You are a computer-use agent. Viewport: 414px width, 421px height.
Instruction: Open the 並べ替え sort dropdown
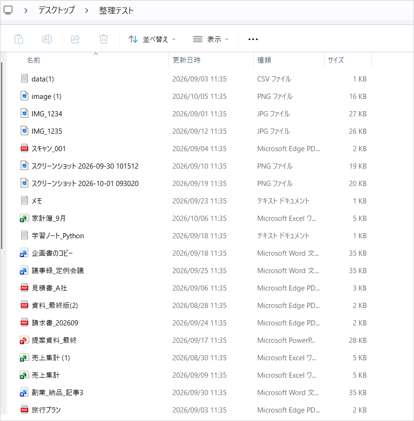pos(152,39)
